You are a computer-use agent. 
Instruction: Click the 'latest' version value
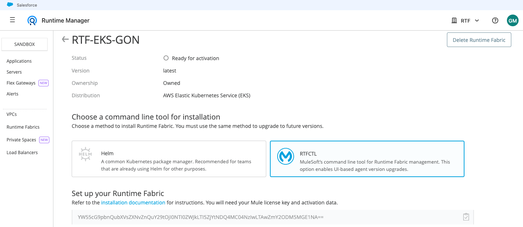point(170,71)
